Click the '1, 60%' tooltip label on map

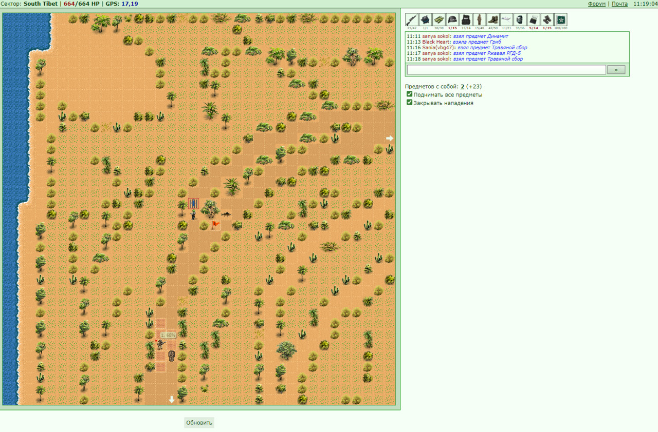click(x=168, y=335)
